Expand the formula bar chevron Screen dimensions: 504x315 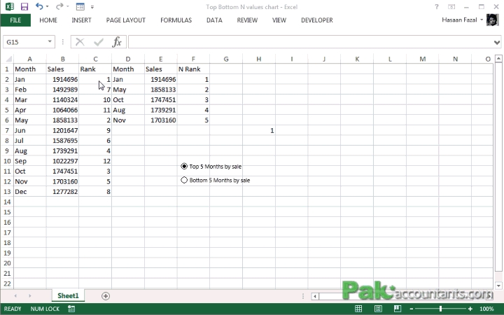(497, 43)
